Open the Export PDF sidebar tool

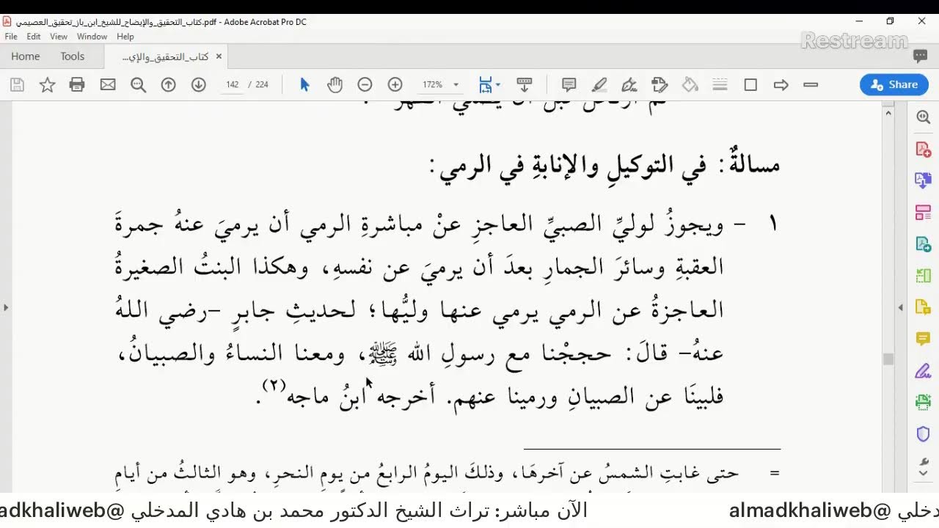pos(923,244)
